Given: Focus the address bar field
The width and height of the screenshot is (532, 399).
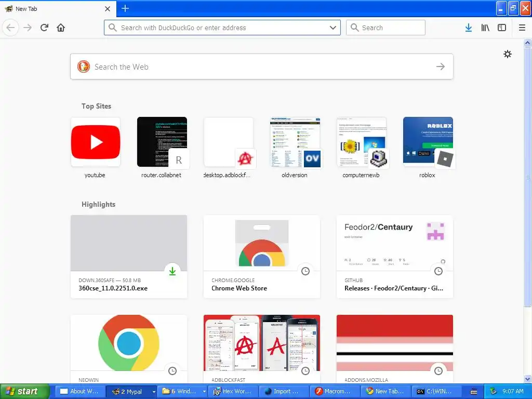Looking at the screenshot, I should pyautogui.click(x=222, y=28).
